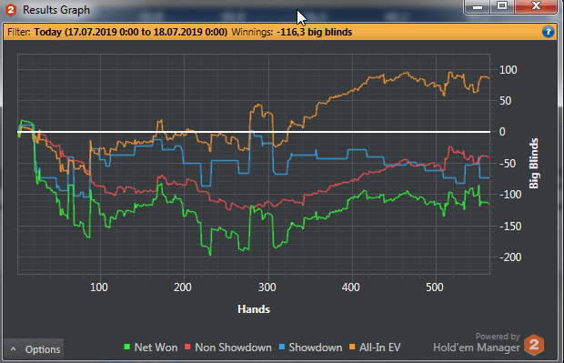Click the Results Graph window title
Screen dimensions: 564x363
[x=56, y=10]
